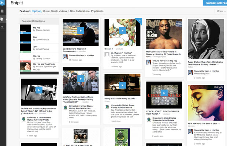The image size is (227, 146).
Task: Switch to the Music videos category
Action: (59, 11)
